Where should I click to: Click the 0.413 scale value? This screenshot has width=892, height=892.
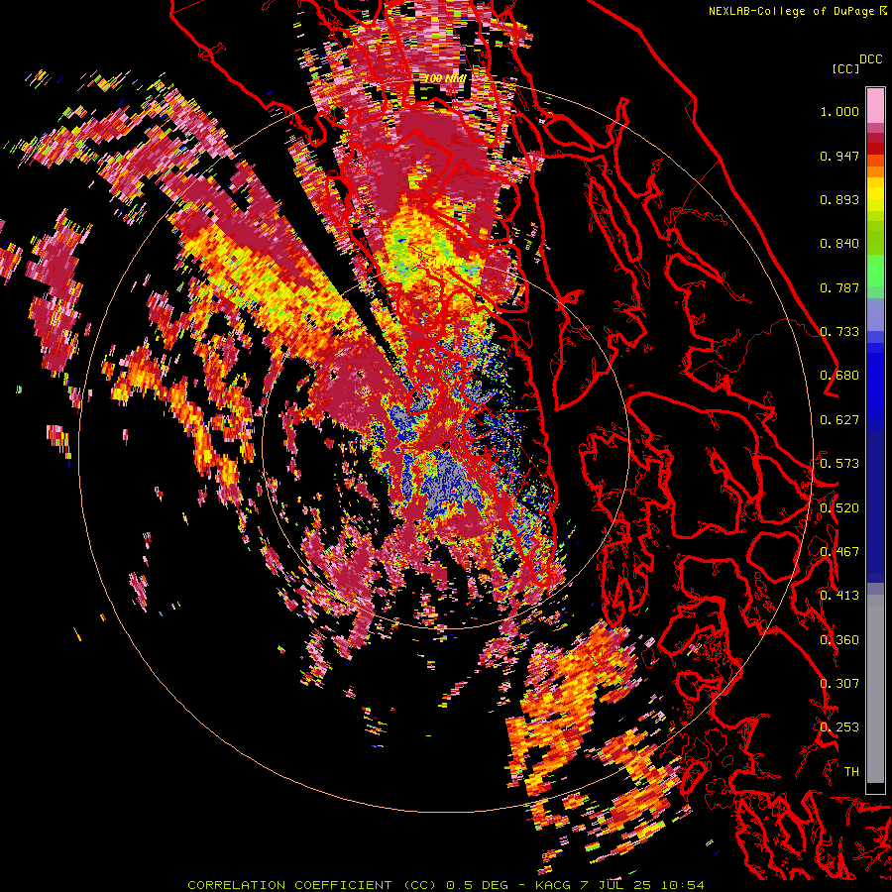tap(839, 596)
